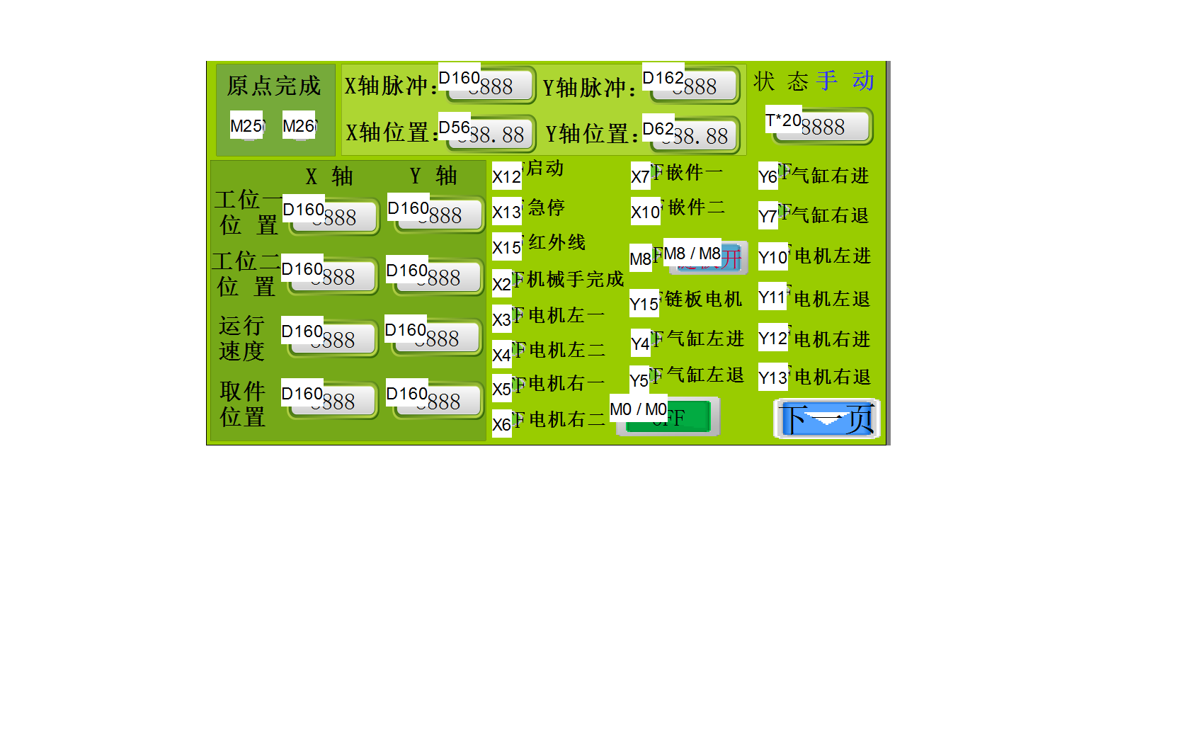The width and height of the screenshot is (1181, 733).
Task: Click the X 轴 column header
Action: point(329,176)
